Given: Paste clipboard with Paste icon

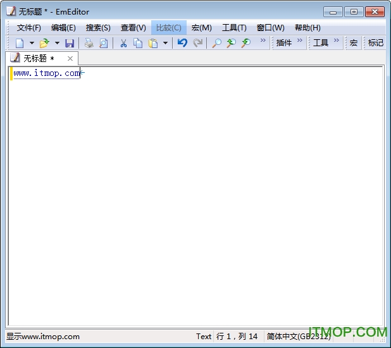Looking at the screenshot, I should point(153,43).
